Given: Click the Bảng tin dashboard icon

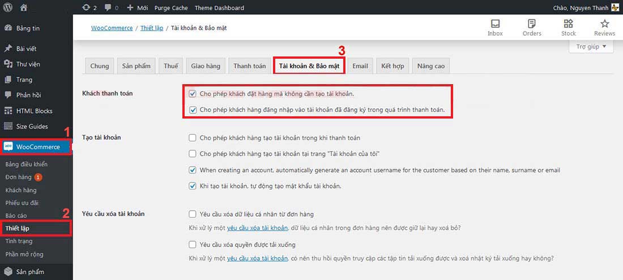Looking at the screenshot, I should pos(8,28).
